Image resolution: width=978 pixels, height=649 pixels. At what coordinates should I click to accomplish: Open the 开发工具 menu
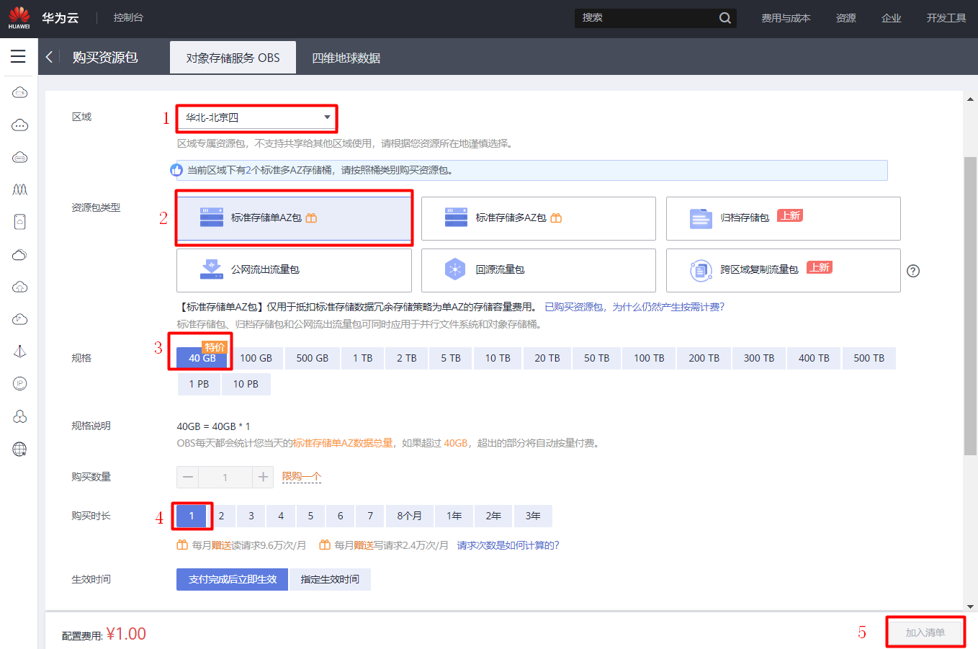[x=946, y=18]
